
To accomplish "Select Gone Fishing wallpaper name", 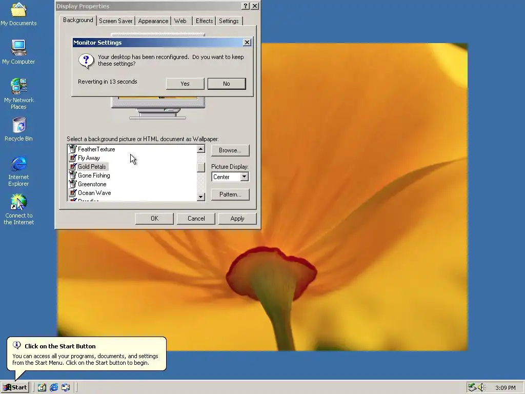I will [x=94, y=175].
